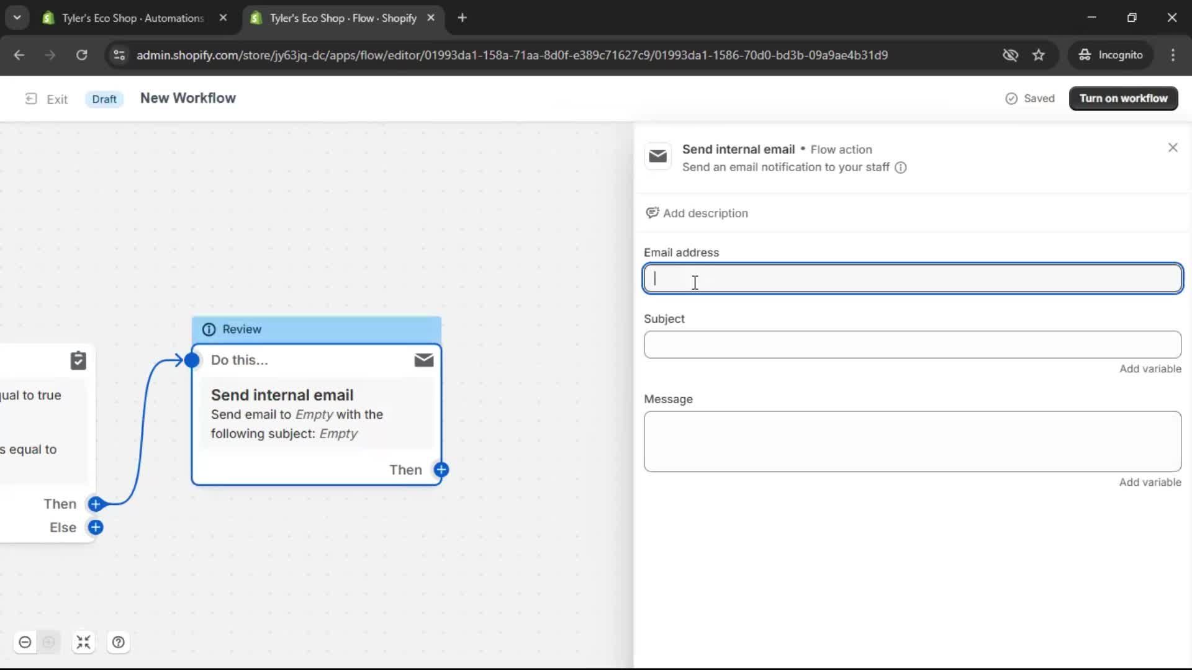Click the Review info icon on the workflow card

pos(209,329)
